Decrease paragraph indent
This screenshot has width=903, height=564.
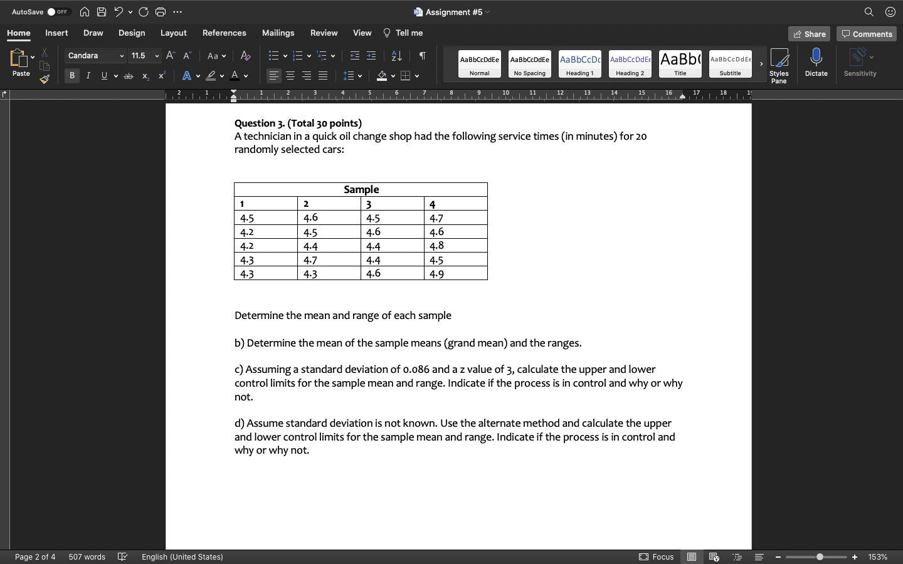[355, 56]
